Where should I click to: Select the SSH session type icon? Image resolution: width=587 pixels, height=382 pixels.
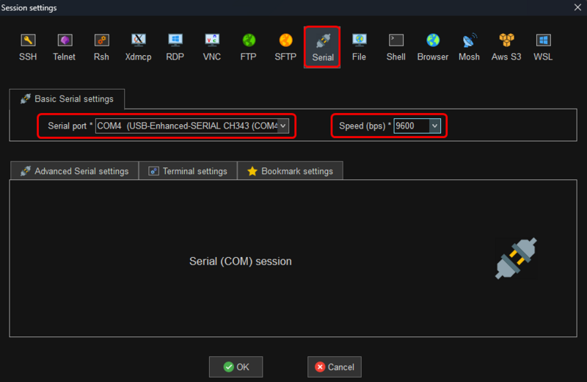pyautogui.click(x=28, y=47)
